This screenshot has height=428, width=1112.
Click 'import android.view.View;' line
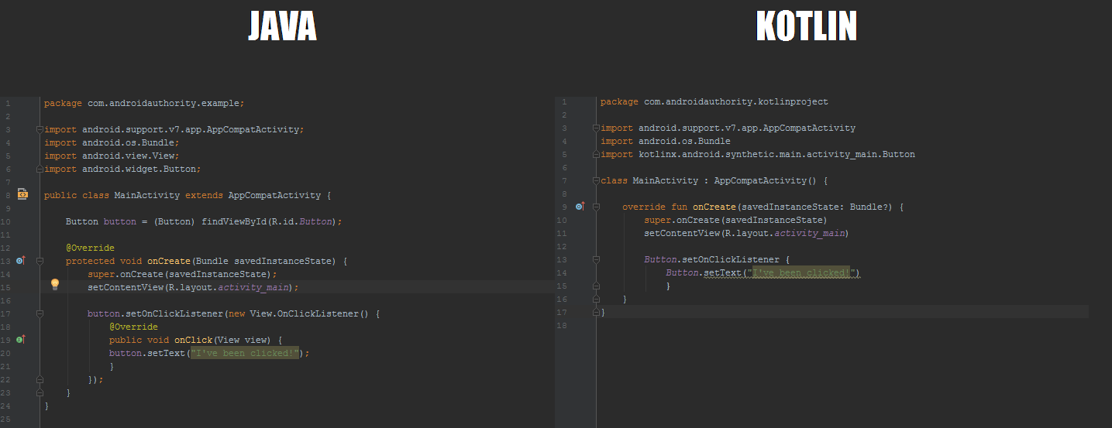click(112, 156)
